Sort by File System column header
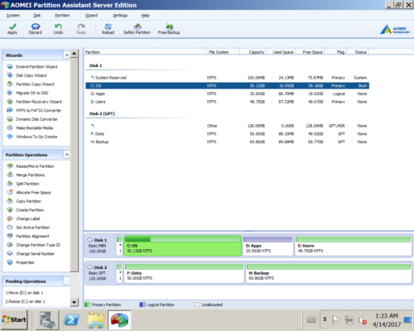Viewport: 414px width, 331px height. (223, 52)
